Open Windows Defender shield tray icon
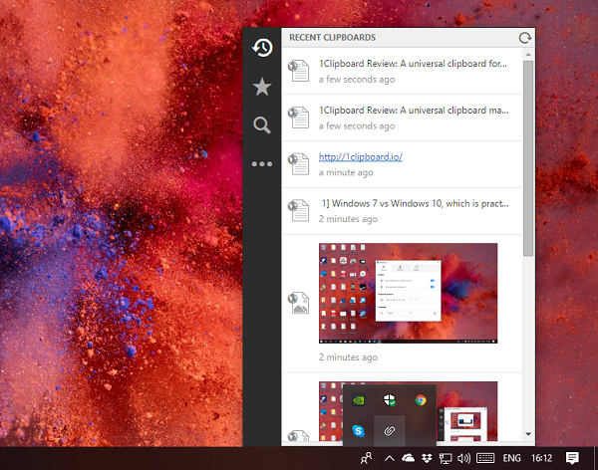 tap(389, 400)
